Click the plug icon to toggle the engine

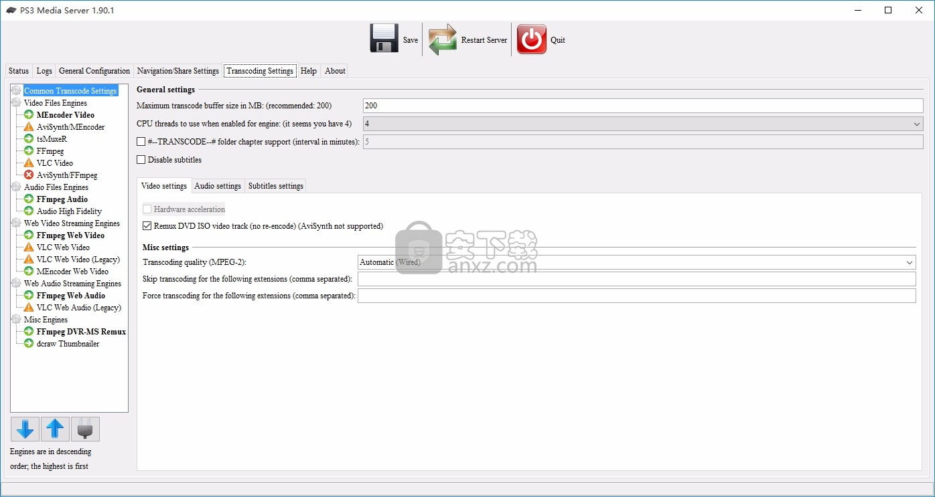(85, 429)
